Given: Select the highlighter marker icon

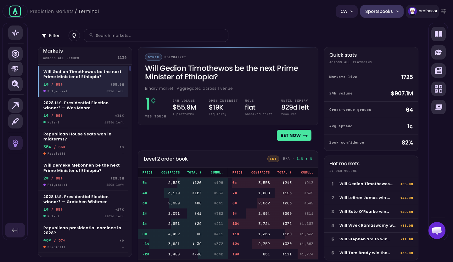Looking at the screenshot, I should tap(15, 121).
